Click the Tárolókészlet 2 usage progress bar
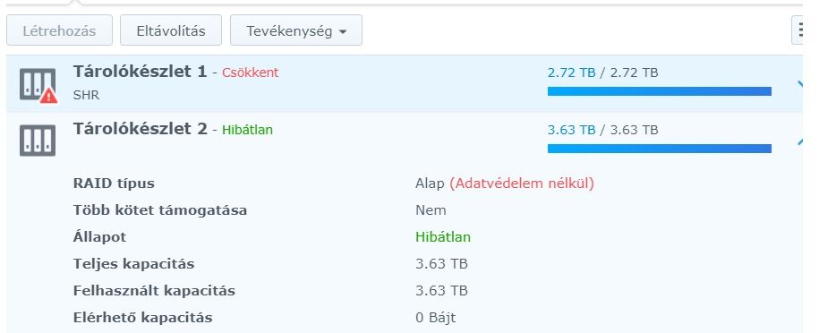This screenshot has height=333, width=819. (x=659, y=149)
